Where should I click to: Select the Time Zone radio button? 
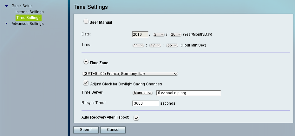[x=86, y=62]
